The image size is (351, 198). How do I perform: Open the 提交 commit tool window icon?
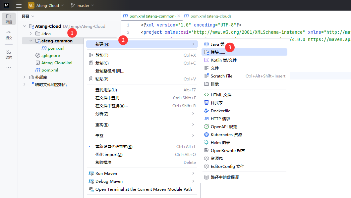click(9, 34)
